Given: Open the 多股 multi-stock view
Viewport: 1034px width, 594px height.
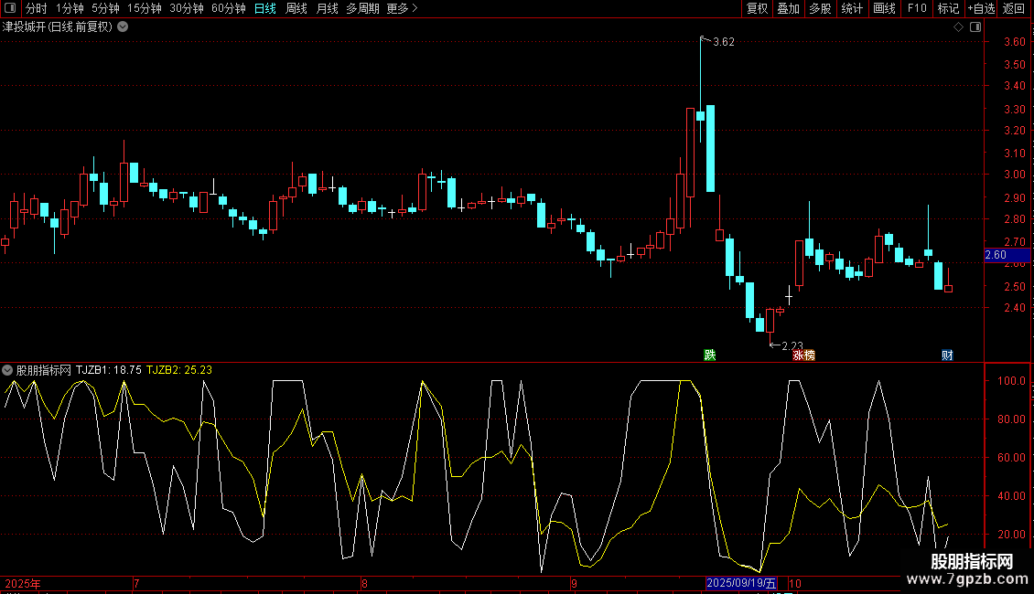Looking at the screenshot, I should point(820,8).
